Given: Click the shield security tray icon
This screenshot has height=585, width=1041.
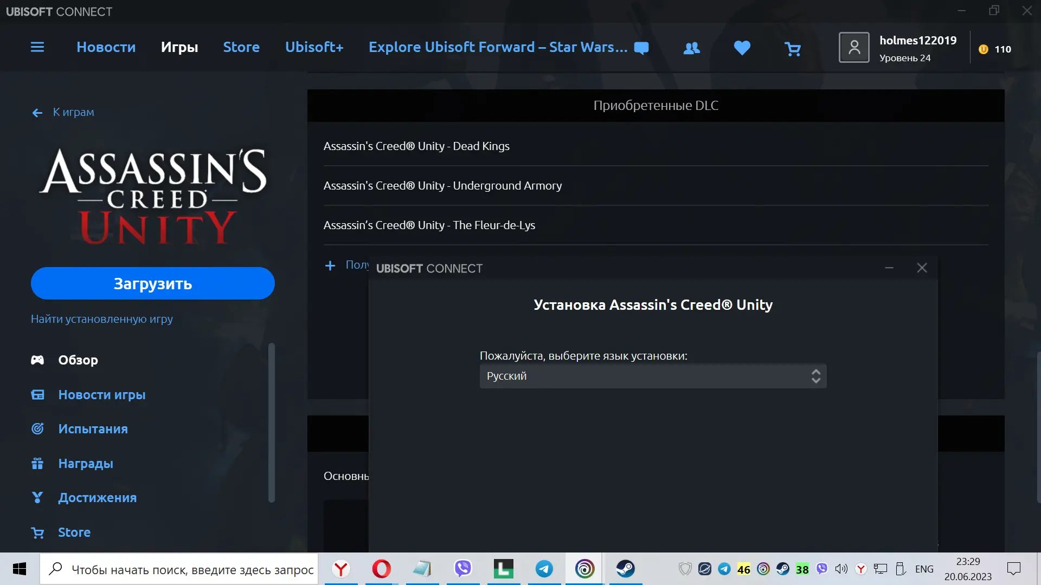Looking at the screenshot, I should point(685,569).
